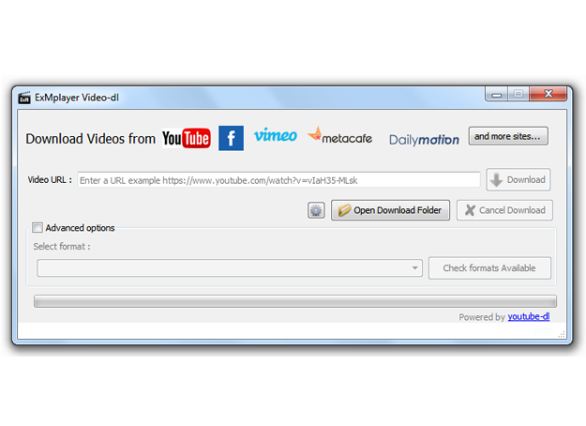Click Check formats Available button
This screenshot has height=426, width=586.
[x=489, y=267]
